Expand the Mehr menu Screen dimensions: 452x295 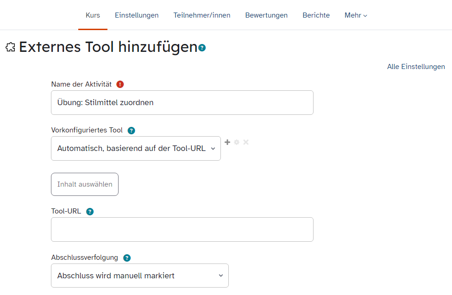click(x=355, y=15)
